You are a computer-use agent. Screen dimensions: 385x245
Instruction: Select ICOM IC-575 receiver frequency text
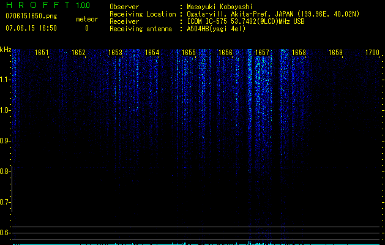point(246,21)
